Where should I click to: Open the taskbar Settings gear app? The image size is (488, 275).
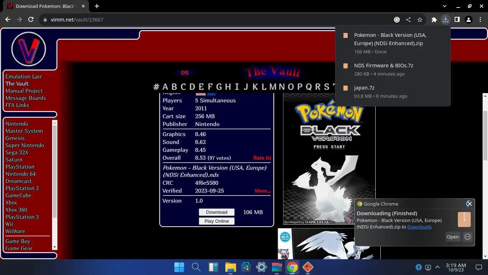coord(261,267)
